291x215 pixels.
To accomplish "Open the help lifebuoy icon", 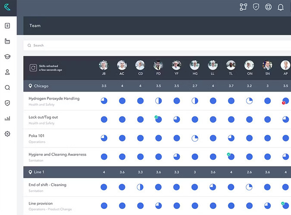I will tap(268, 7).
